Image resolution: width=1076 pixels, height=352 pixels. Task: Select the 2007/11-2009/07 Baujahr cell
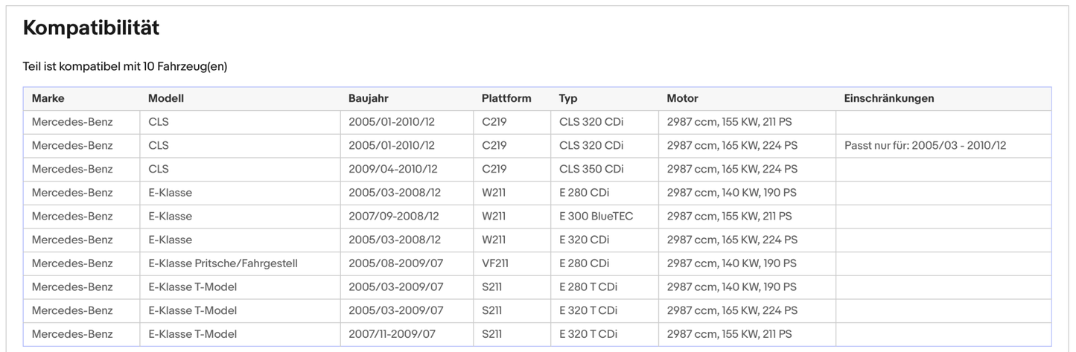[395, 334]
